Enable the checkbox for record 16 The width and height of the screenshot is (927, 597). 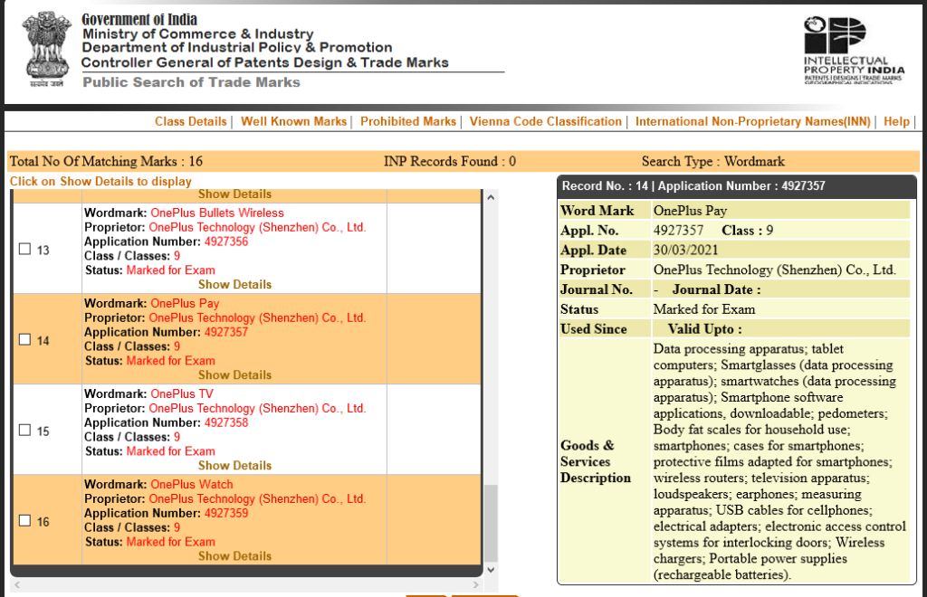click(25, 520)
